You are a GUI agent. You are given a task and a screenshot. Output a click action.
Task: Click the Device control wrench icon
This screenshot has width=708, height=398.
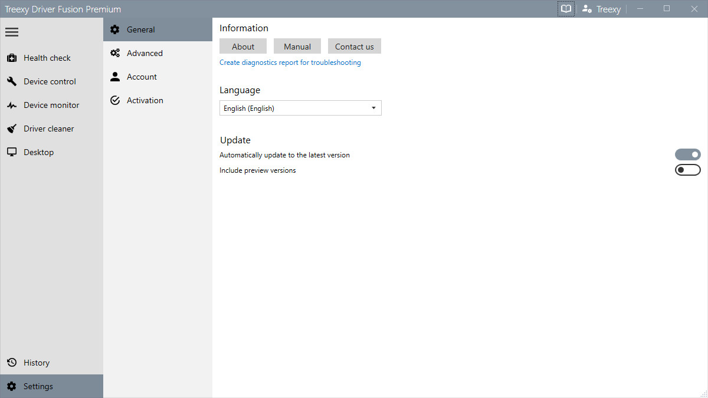[12, 81]
